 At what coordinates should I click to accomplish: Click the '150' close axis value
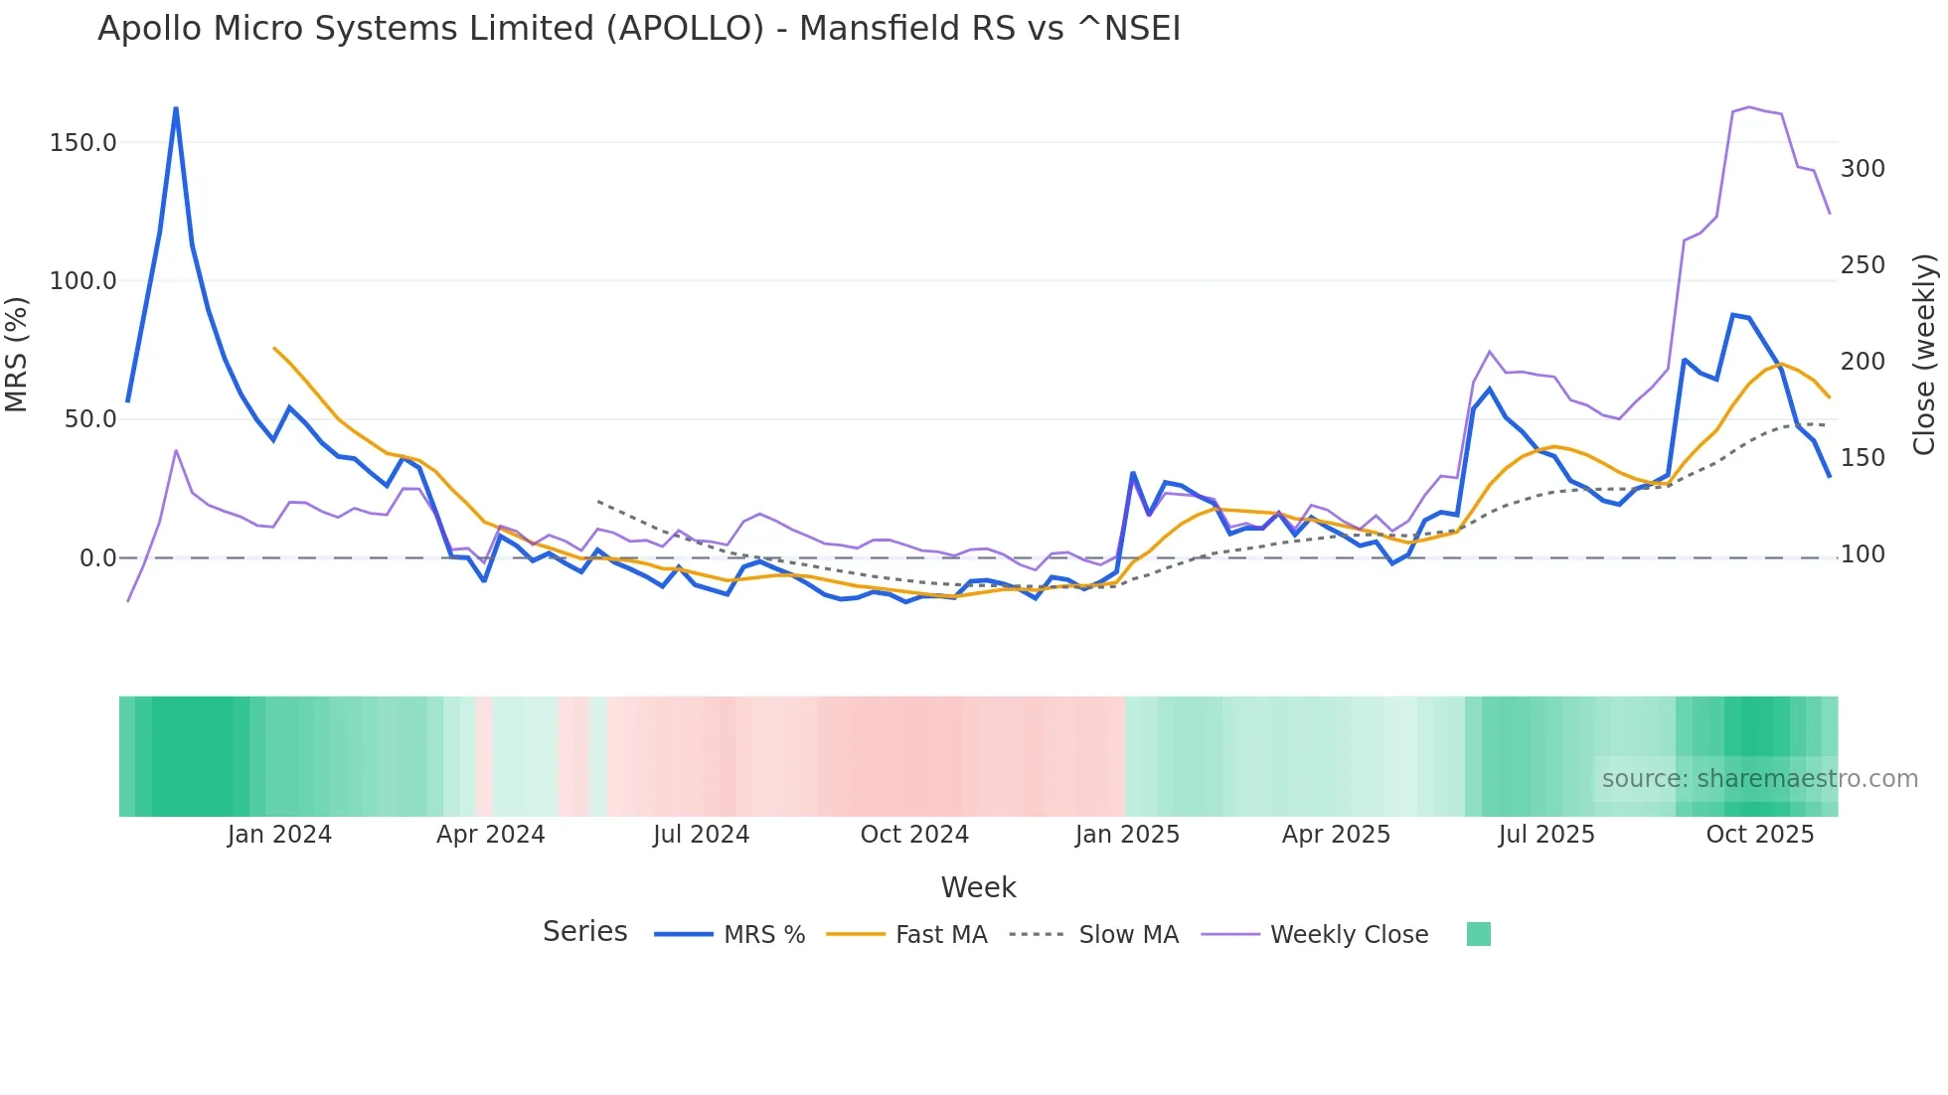point(1863,458)
